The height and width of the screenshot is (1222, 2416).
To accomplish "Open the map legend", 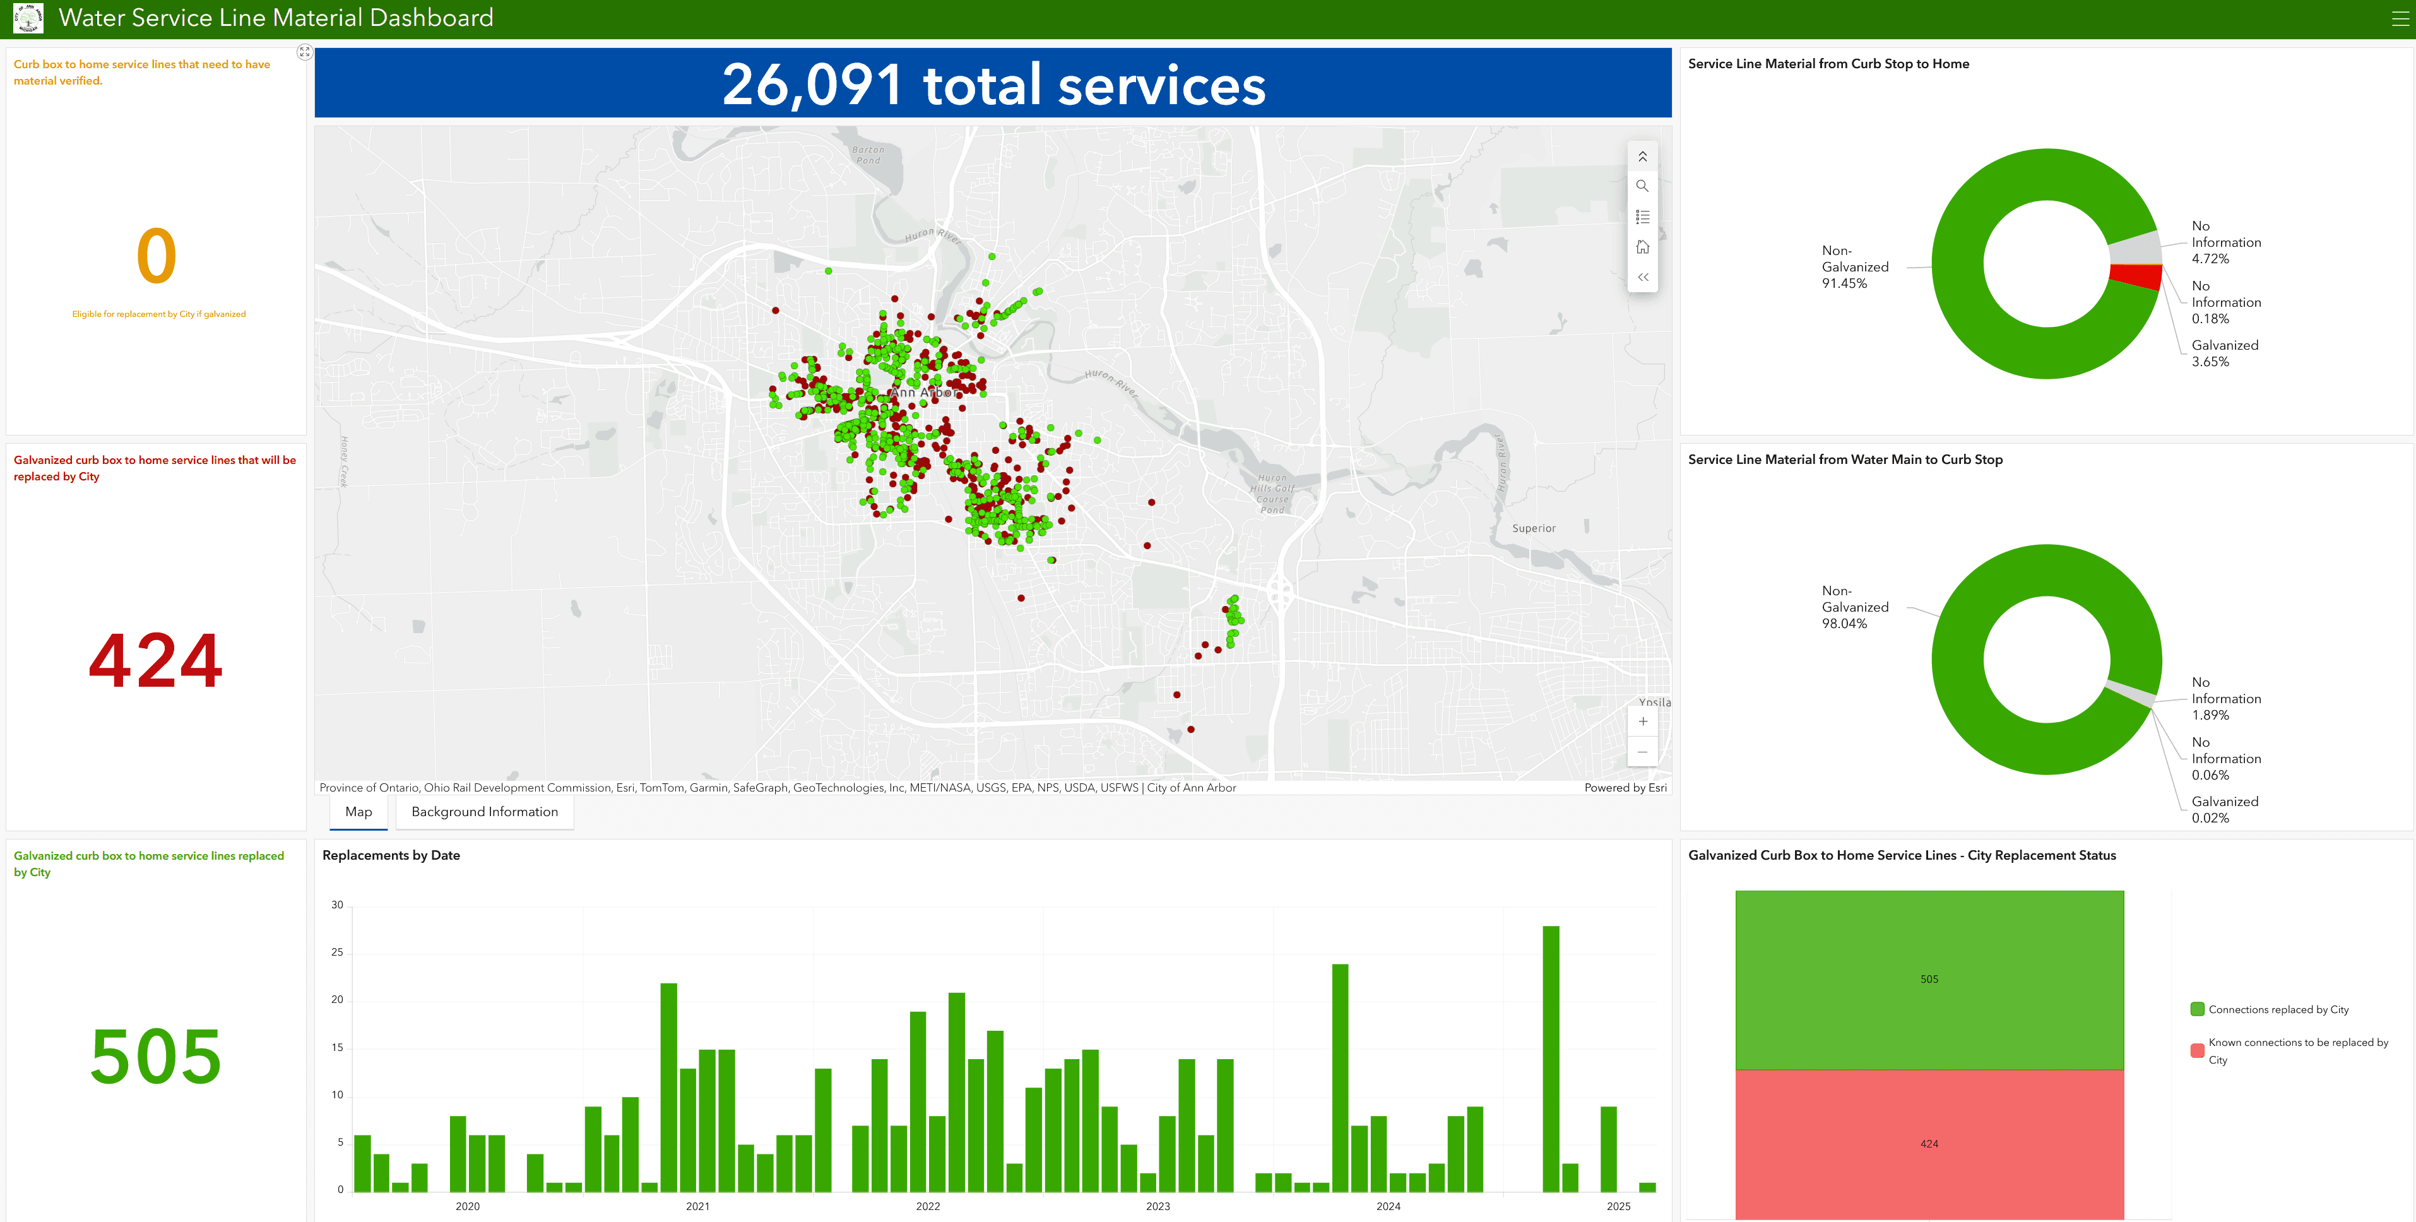I will tap(1643, 217).
